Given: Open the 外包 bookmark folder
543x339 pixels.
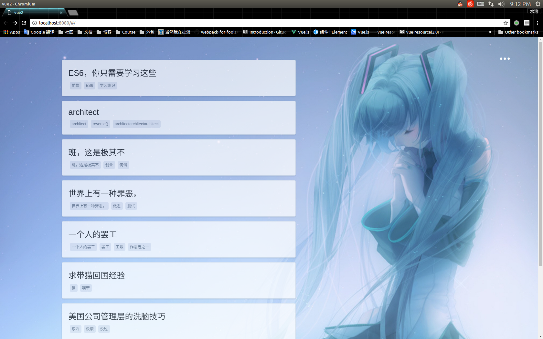Looking at the screenshot, I should pos(147,32).
